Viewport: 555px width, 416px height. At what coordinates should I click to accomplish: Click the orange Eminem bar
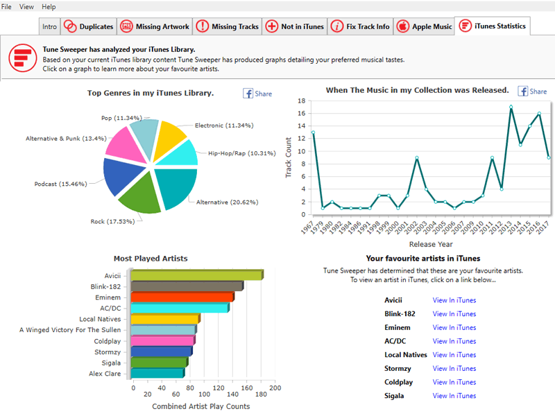(x=182, y=297)
